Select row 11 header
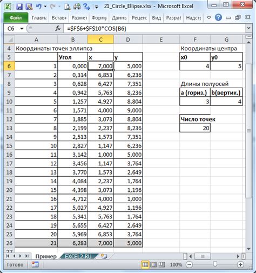 click(x=9, y=110)
